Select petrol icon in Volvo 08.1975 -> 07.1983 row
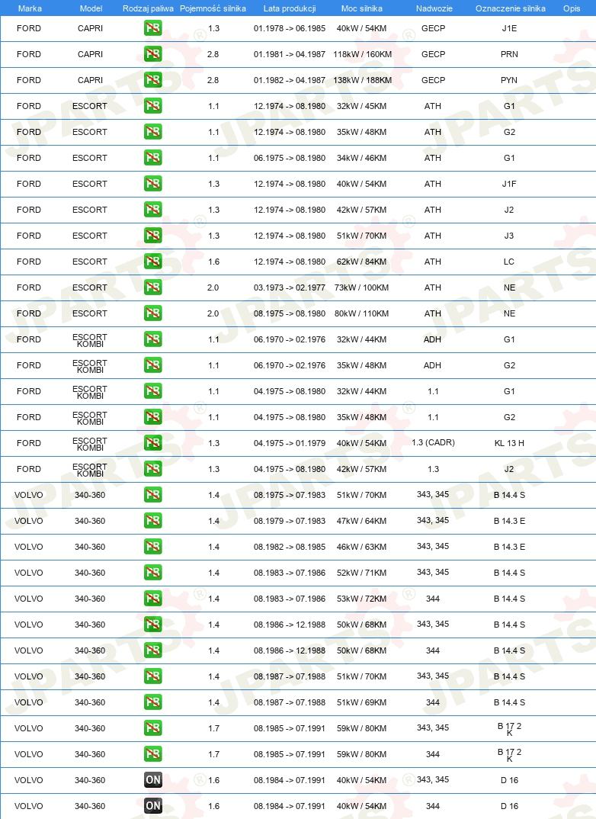The width and height of the screenshot is (596, 819). pyautogui.click(x=153, y=495)
